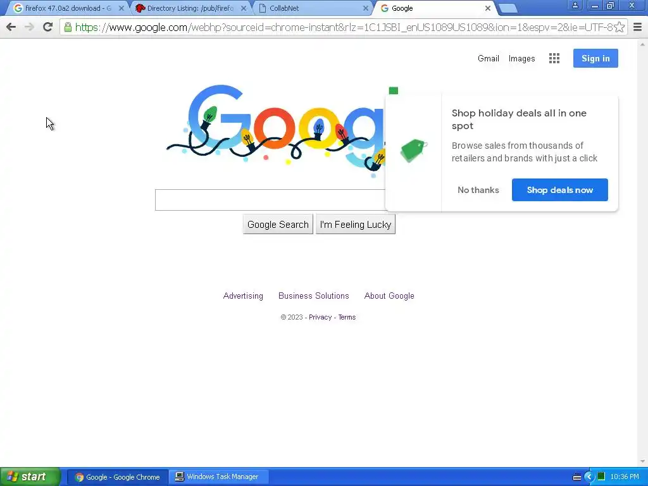
Task: Open About Google link
Action: 389,296
